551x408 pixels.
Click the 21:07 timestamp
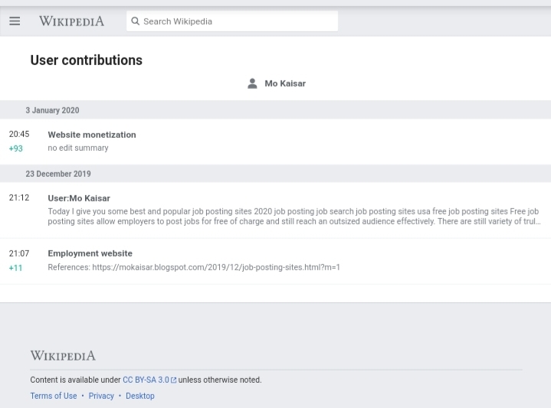point(19,253)
